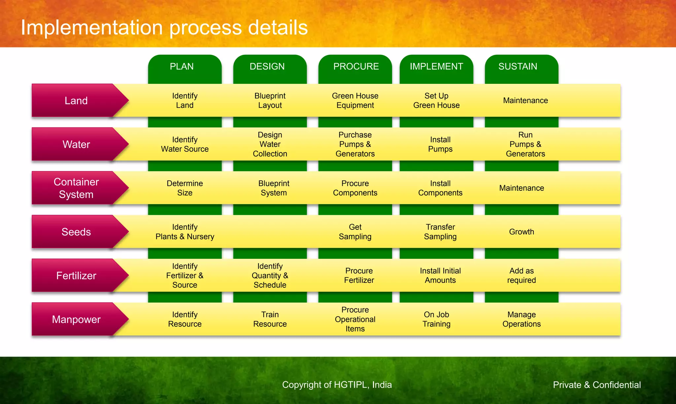Select Identify Quantity & Schedule text

click(x=270, y=276)
